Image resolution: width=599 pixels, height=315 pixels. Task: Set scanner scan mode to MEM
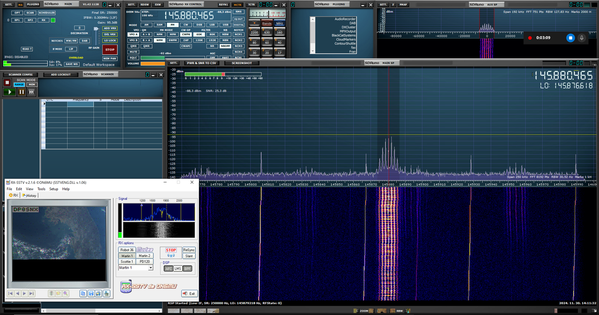click(x=31, y=84)
